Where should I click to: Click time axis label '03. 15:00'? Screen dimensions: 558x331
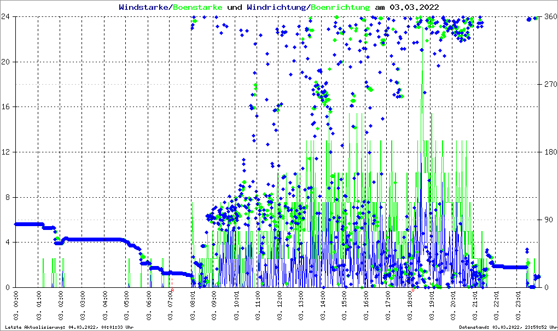click(x=344, y=306)
